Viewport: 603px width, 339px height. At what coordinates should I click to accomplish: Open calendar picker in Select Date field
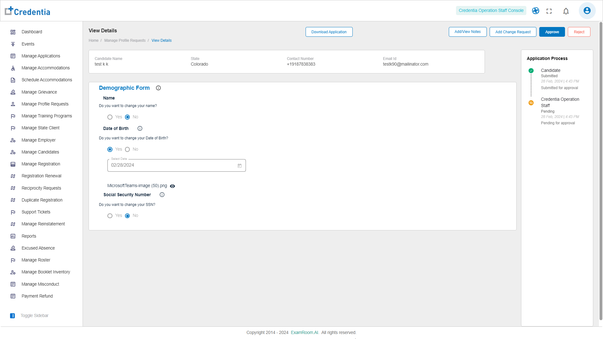click(240, 166)
